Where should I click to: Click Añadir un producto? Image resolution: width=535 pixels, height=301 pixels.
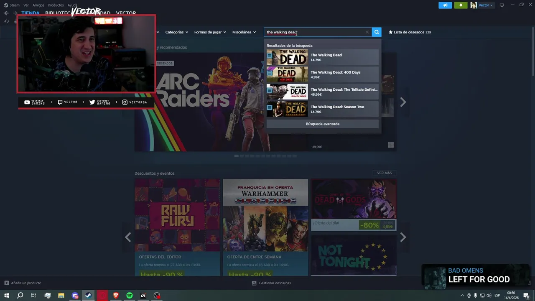(23, 283)
